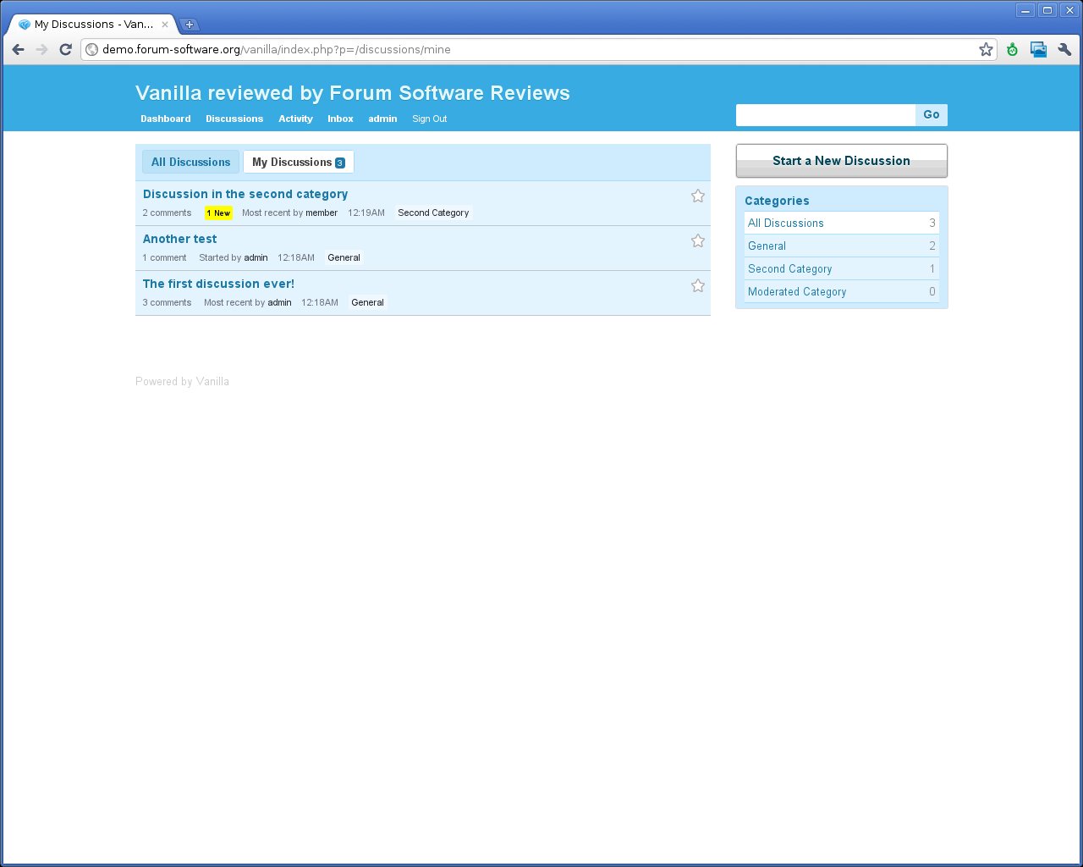Viewport: 1083px width, 867px height.
Task: Open the General category in sidebar
Action: (842, 246)
